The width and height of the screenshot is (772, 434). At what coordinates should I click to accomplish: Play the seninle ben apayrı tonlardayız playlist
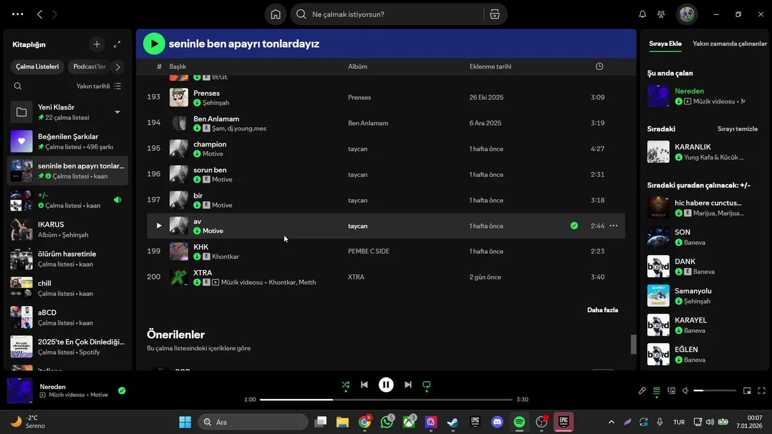154,43
